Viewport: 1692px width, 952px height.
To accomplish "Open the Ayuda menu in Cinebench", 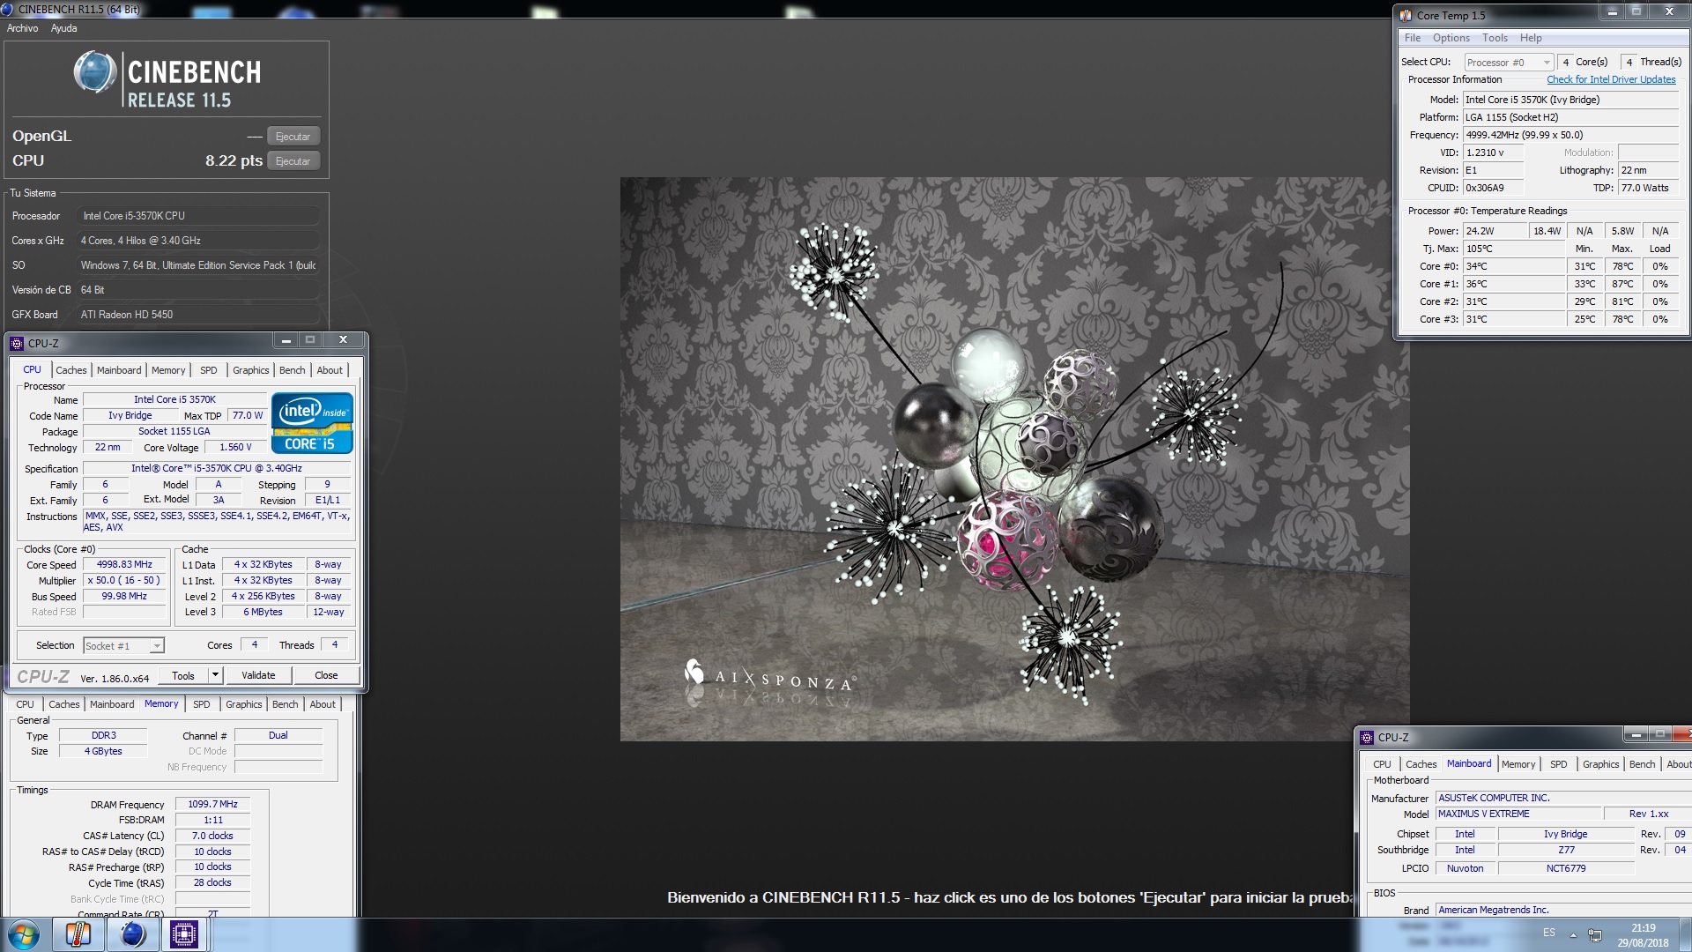I will click(x=63, y=28).
